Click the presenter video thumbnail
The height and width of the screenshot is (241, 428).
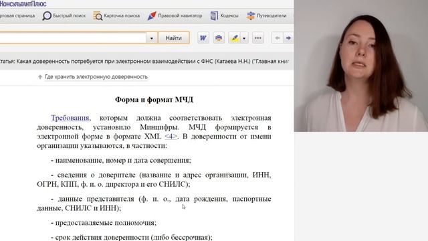click(361, 66)
